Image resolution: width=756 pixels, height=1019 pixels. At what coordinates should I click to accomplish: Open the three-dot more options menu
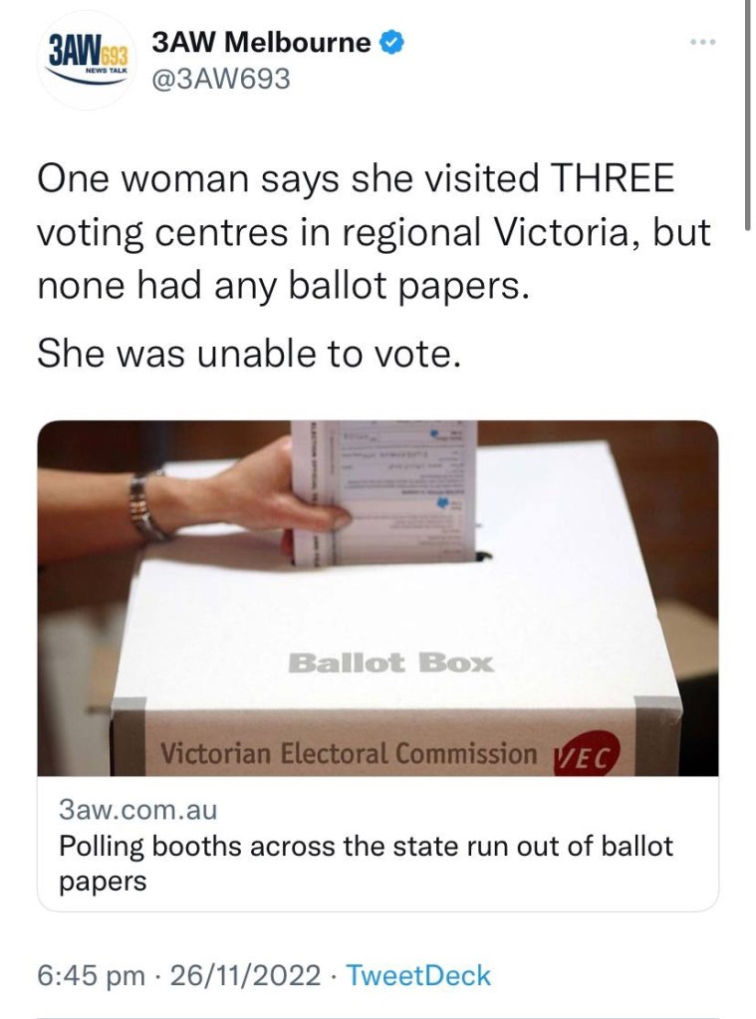703,43
